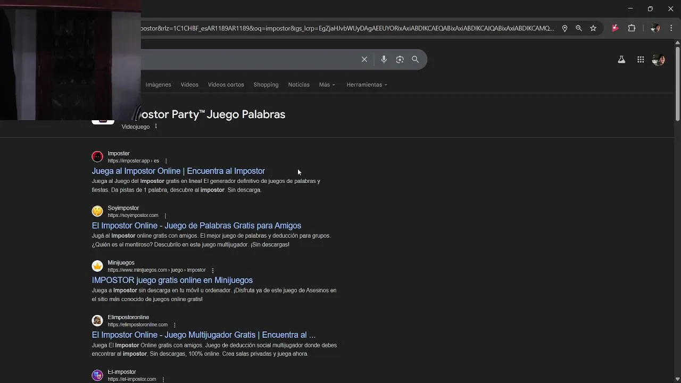The image size is (681, 383).
Task: Open Google Lens image search icon
Action: pos(400,60)
